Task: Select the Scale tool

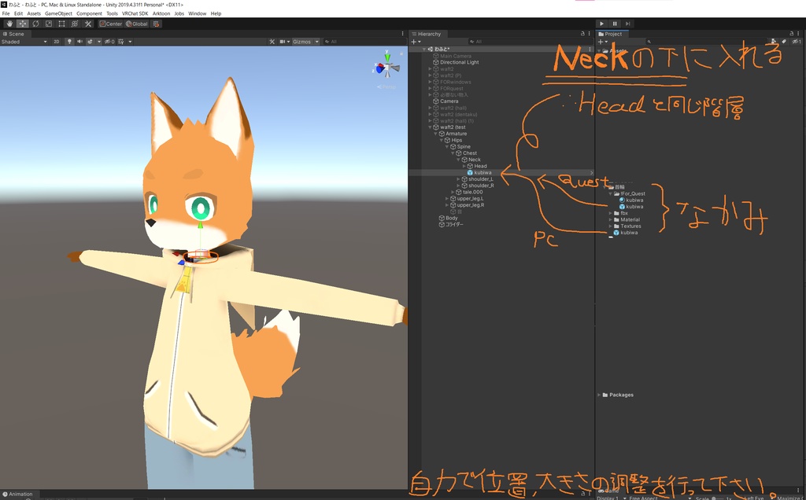Action: coord(47,24)
